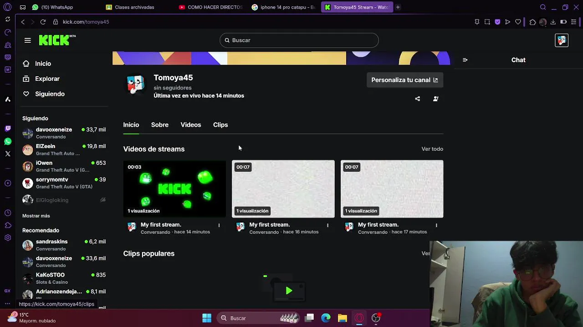Search open tabs with the magnifier icon
This screenshot has height=327, width=583.
543,7
